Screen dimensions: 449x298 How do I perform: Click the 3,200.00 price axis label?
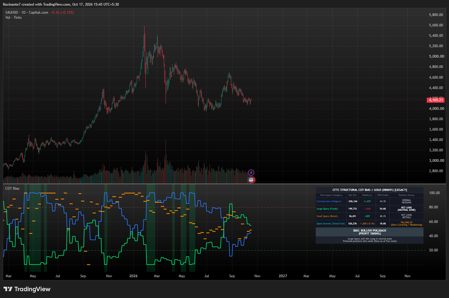pyautogui.click(x=436, y=150)
